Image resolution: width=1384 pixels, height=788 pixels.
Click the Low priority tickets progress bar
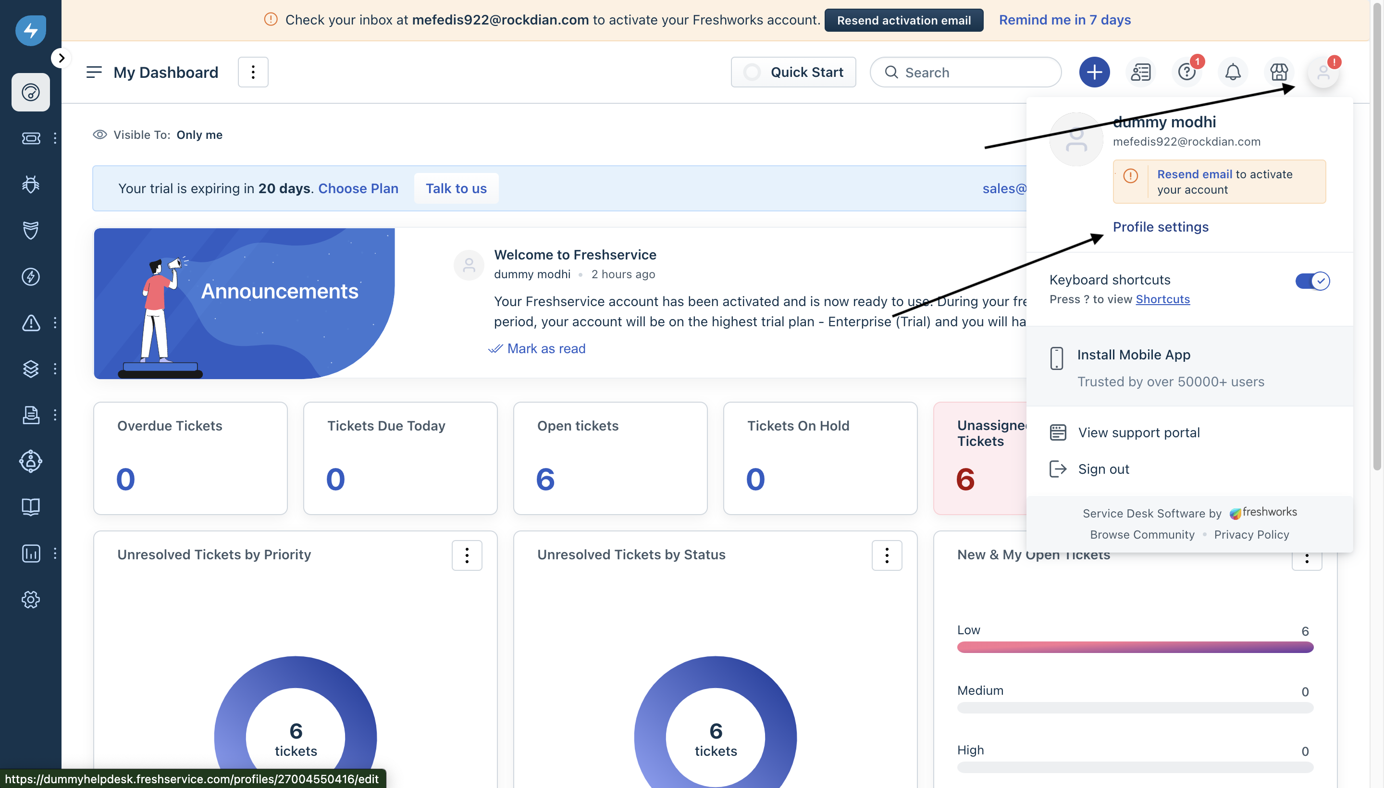[x=1135, y=647]
